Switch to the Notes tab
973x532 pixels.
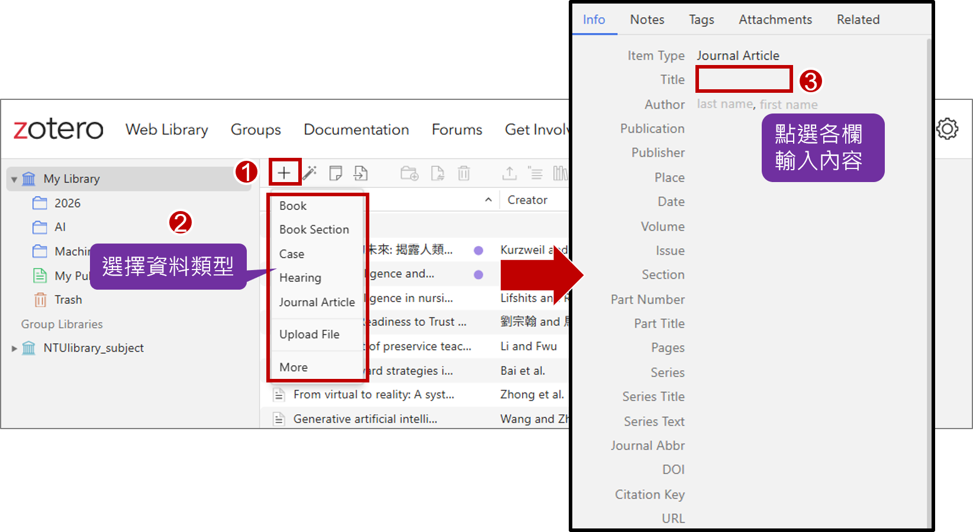pos(647,20)
